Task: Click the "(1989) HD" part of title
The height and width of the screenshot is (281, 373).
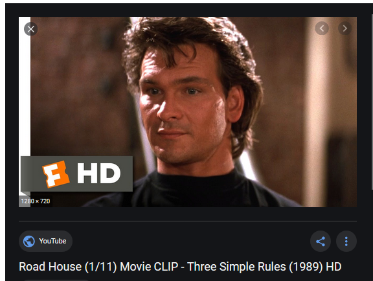Action: click(x=315, y=267)
